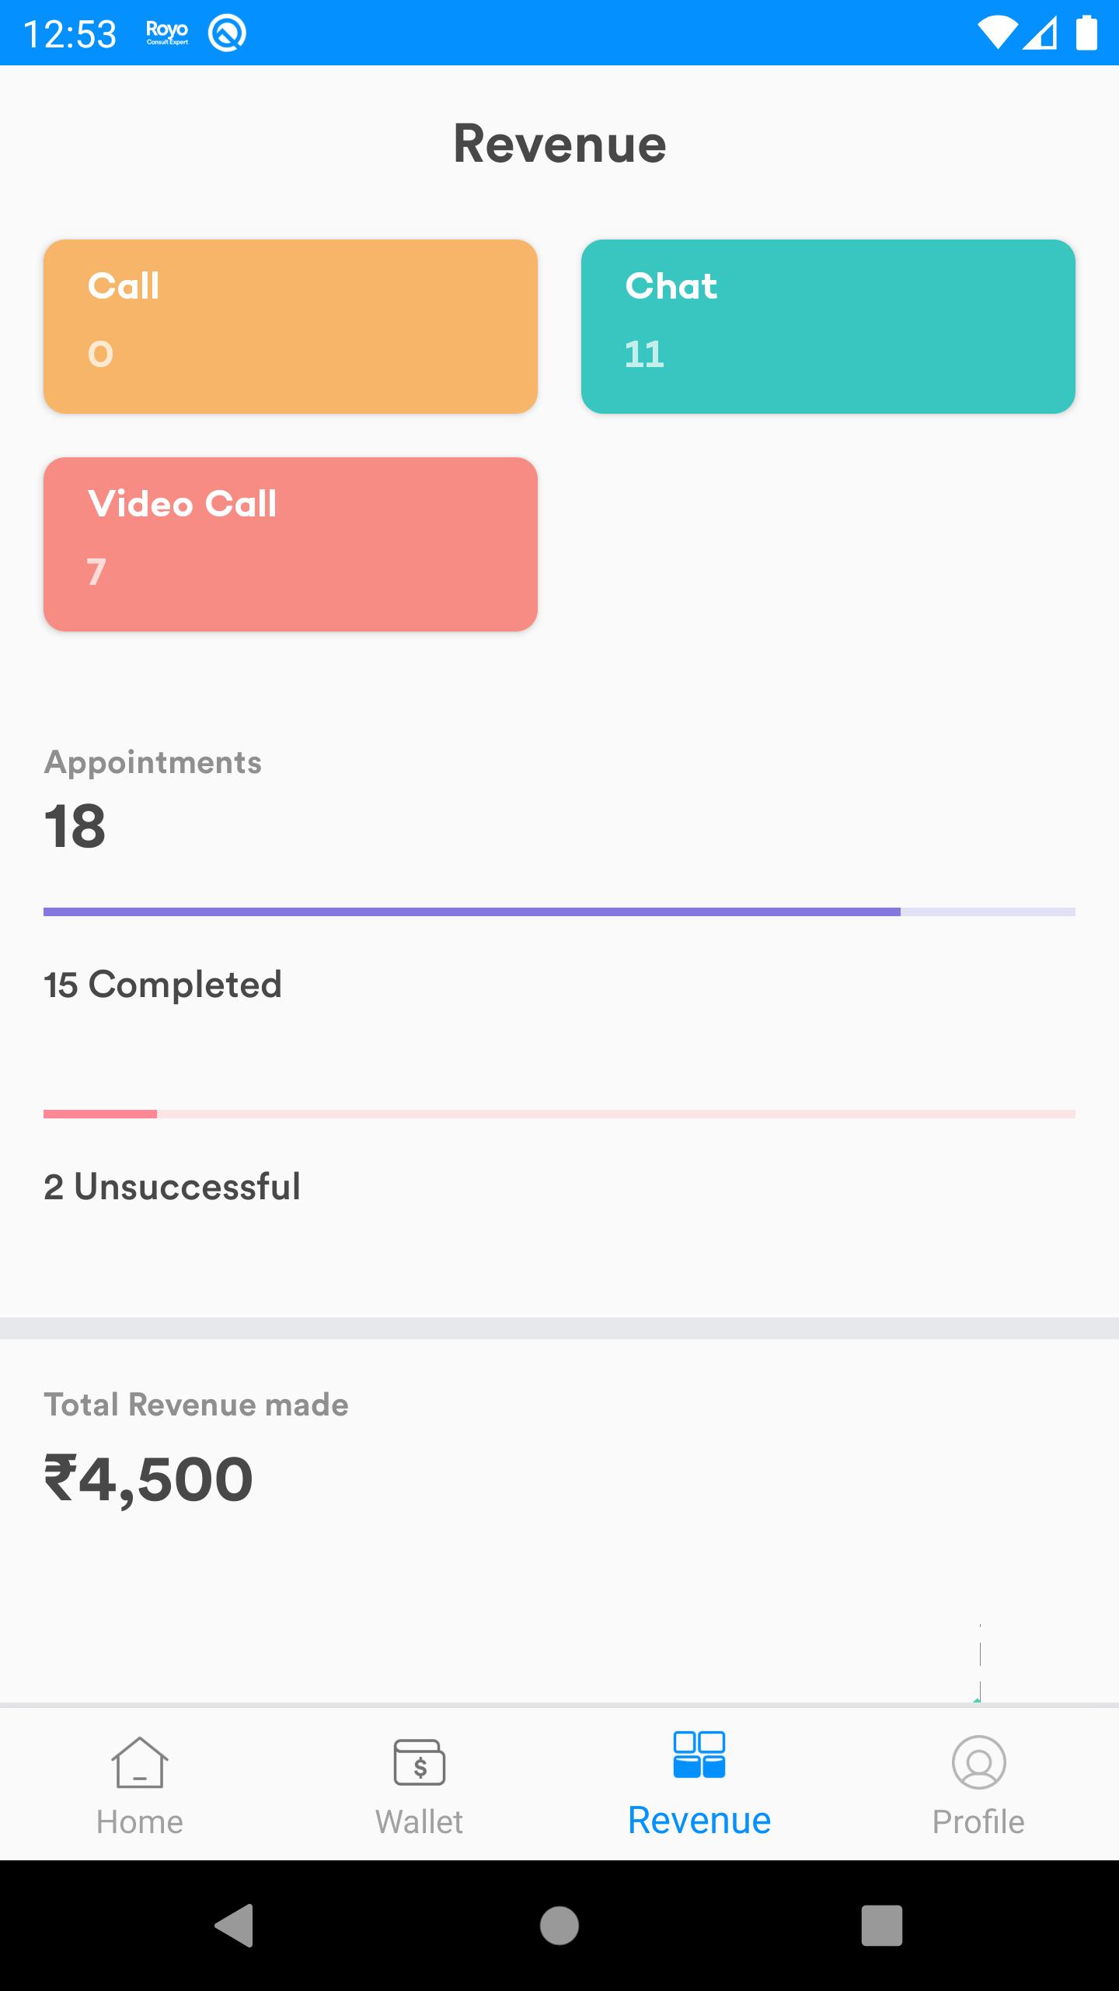Tap the 15 Completed text

click(x=162, y=985)
